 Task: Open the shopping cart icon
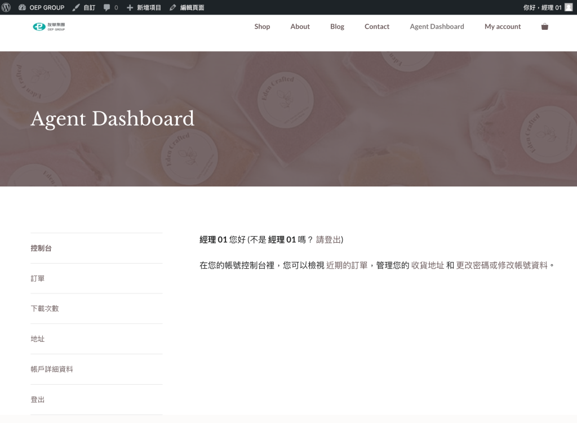[544, 26]
